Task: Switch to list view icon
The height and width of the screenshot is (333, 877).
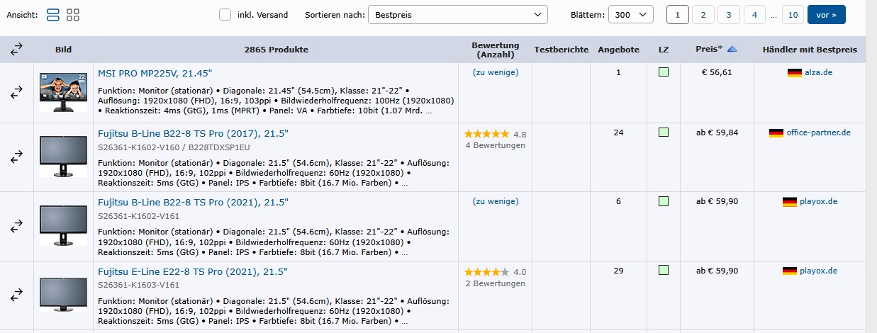Action: coord(52,14)
